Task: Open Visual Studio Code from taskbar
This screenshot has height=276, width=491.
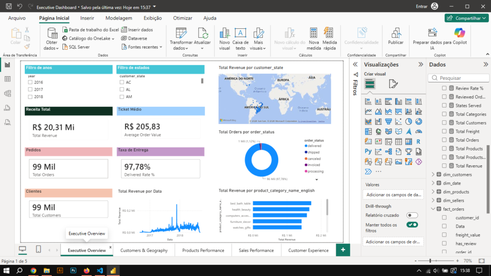Action: click(100, 270)
